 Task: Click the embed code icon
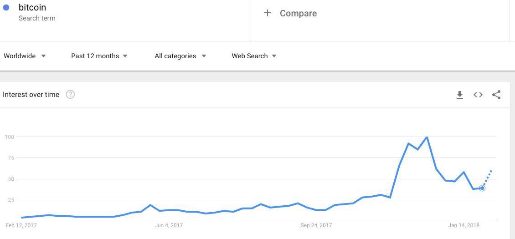[x=478, y=95]
